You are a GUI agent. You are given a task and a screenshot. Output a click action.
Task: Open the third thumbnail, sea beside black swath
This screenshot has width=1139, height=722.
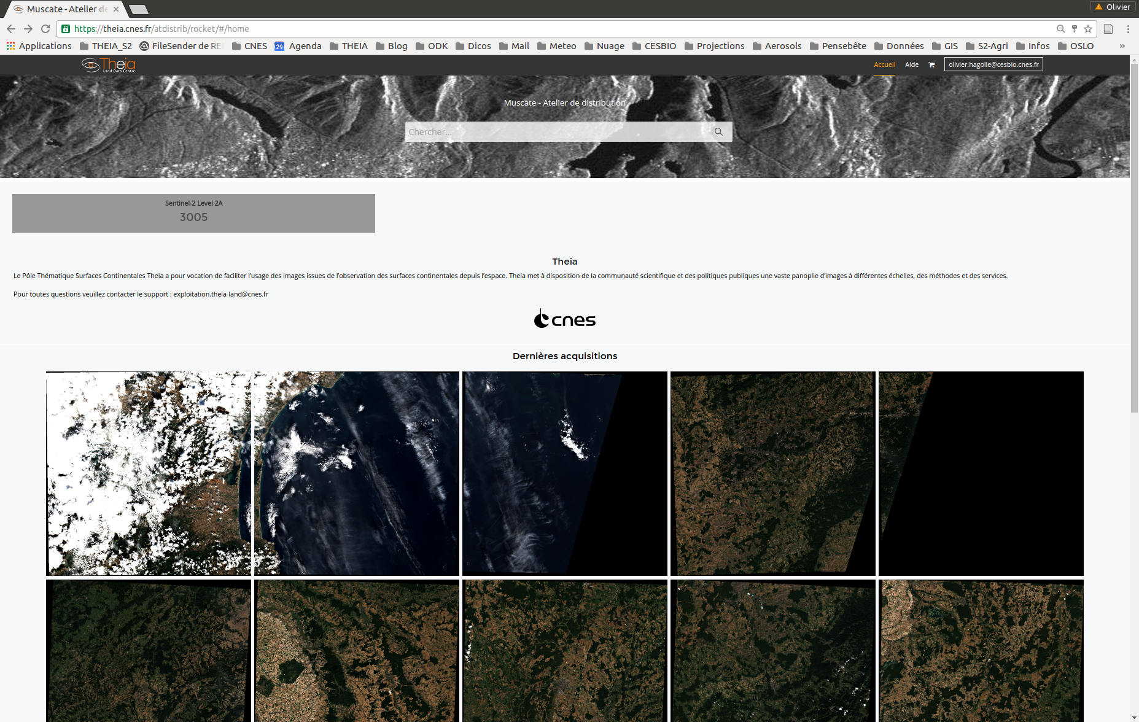(x=565, y=473)
